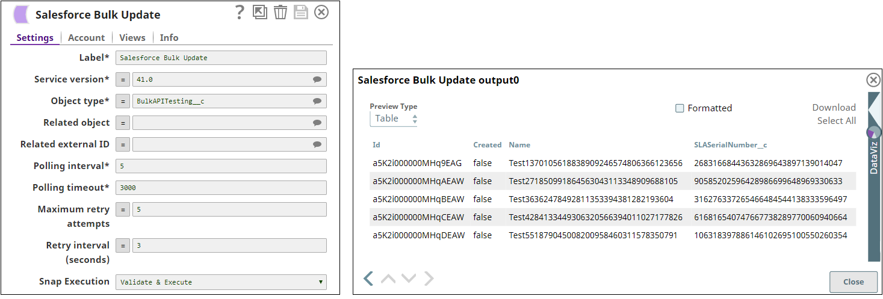Select row Id a5K2i000000MHqBEAW
Image resolution: width=883 pixels, height=299 pixels.
coord(418,199)
